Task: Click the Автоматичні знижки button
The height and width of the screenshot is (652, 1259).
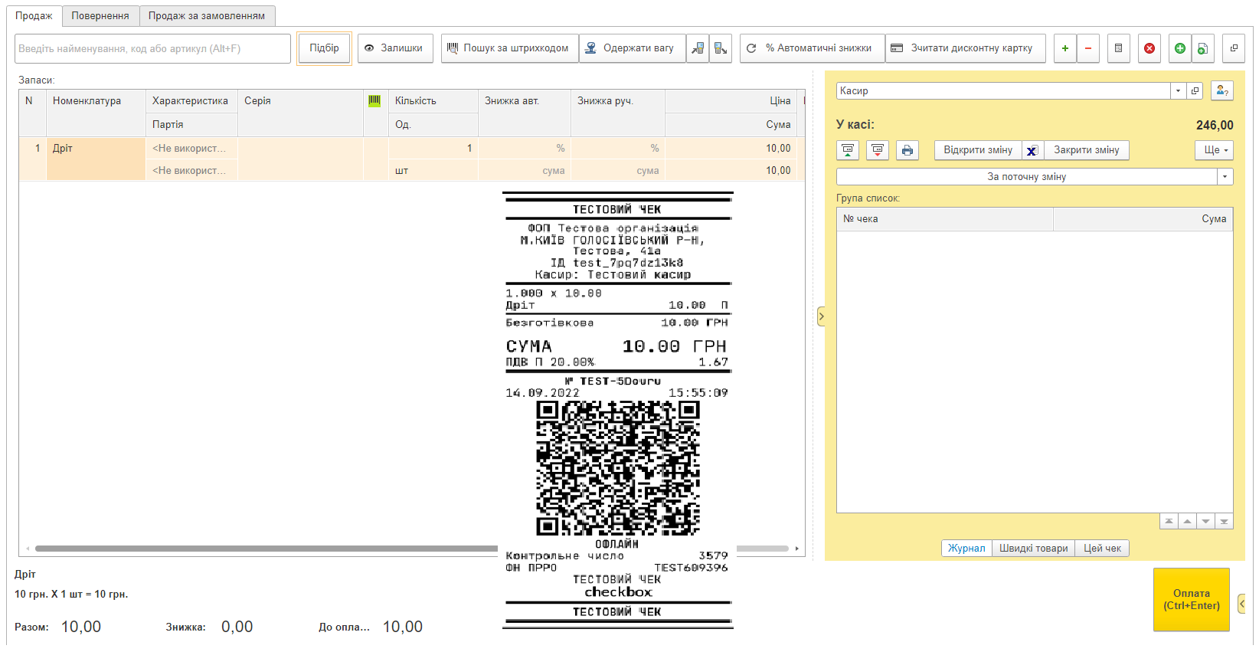Action: [812, 48]
